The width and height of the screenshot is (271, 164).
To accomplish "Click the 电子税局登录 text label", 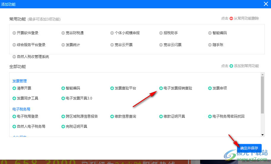I will (28, 116).
